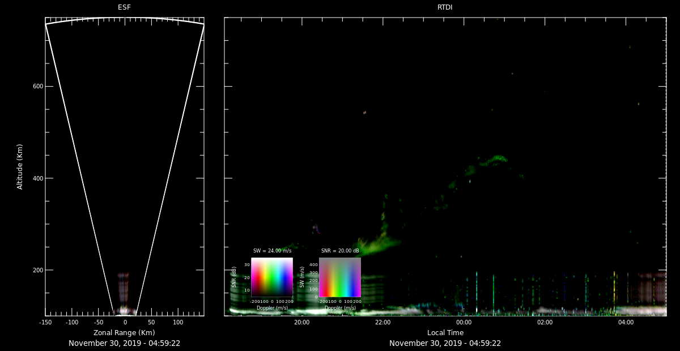Click Doppler (m/s) label under the SNR legend
Screen dimensions: 680x351
[x=272, y=308]
